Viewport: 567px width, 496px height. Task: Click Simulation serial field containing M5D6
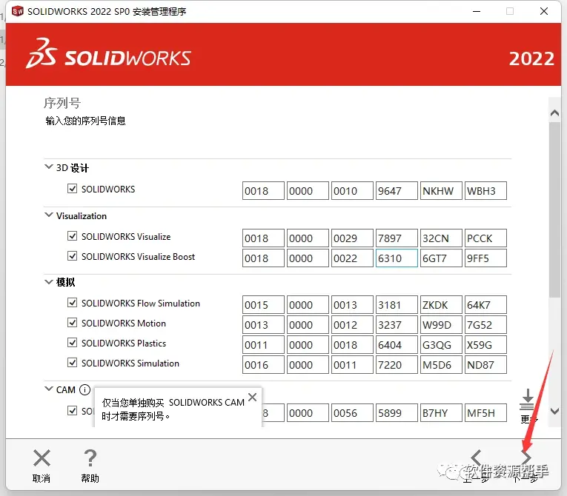pyautogui.click(x=441, y=365)
